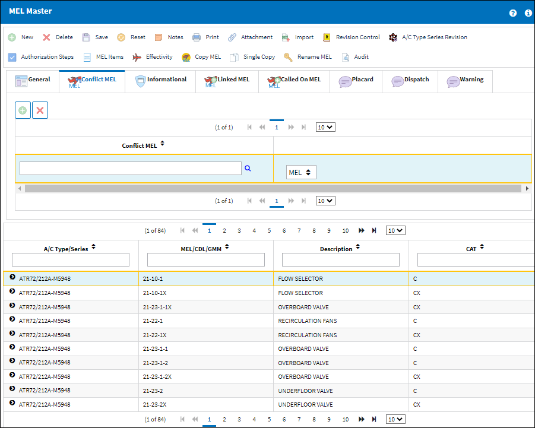The height and width of the screenshot is (428, 535).
Task: Click the A/C Type Series Revision icon
Action: pos(393,37)
